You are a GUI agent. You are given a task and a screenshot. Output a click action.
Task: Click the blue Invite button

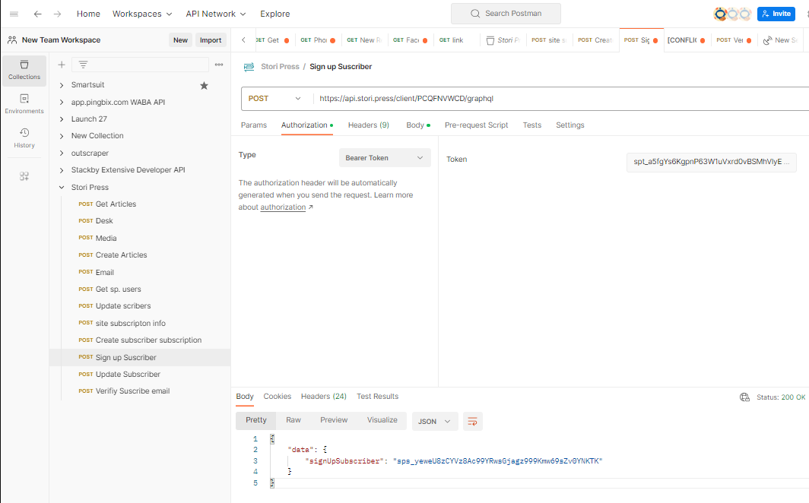click(776, 14)
